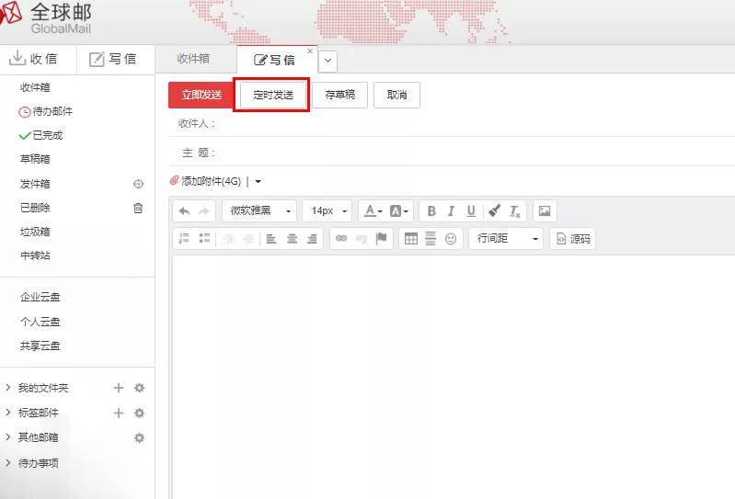Select 草稿箱 in the sidebar

(35, 159)
